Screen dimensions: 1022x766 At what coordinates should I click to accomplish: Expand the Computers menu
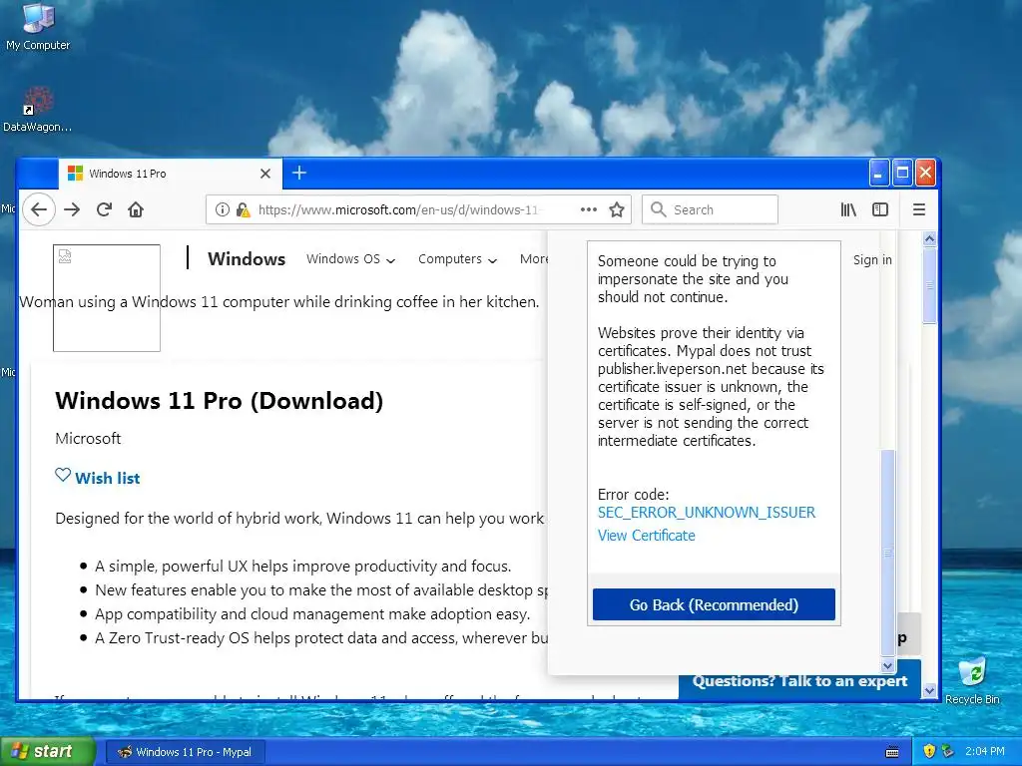[x=457, y=259]
